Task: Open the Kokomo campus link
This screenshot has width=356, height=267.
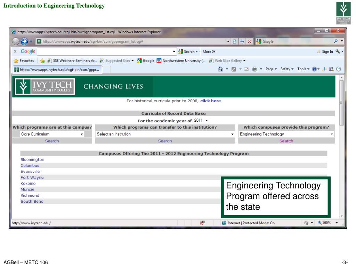Action: (x=28, y=184)
